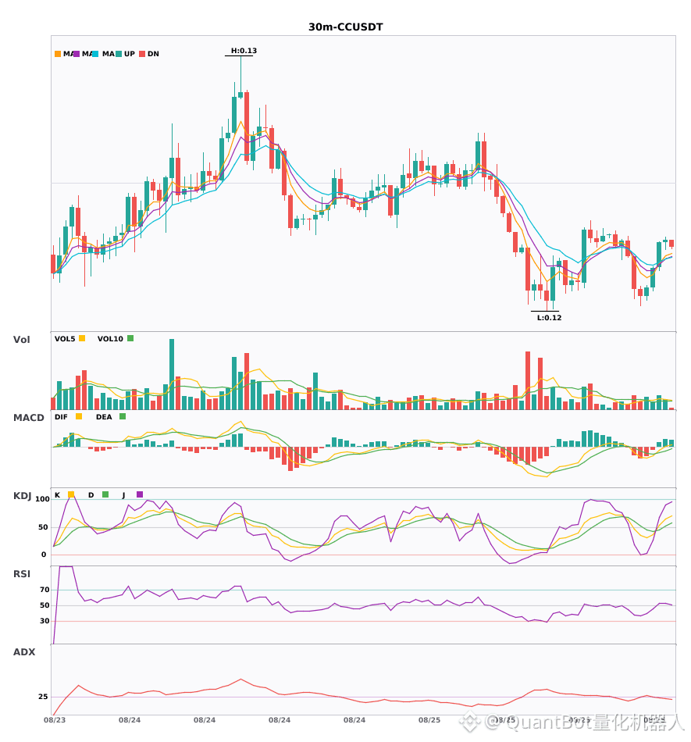Click the RSI axis value 70
The width and height of the screenshot is (691, 742).
point(45,590)
